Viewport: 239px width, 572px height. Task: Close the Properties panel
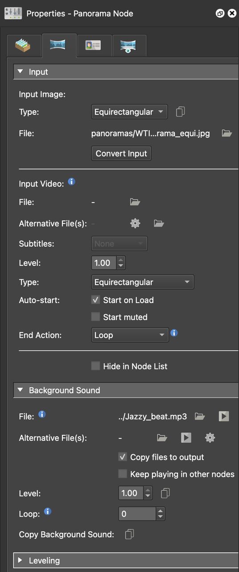pyautogui.click(x=232, y=13)
